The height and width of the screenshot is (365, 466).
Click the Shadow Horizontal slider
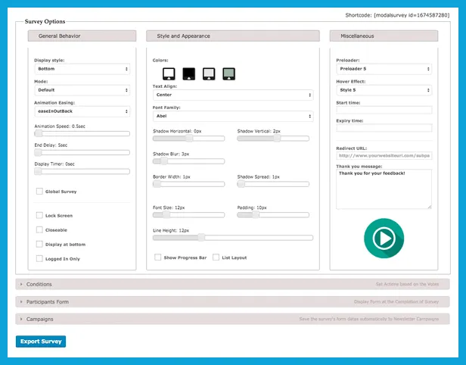[188, 139]
